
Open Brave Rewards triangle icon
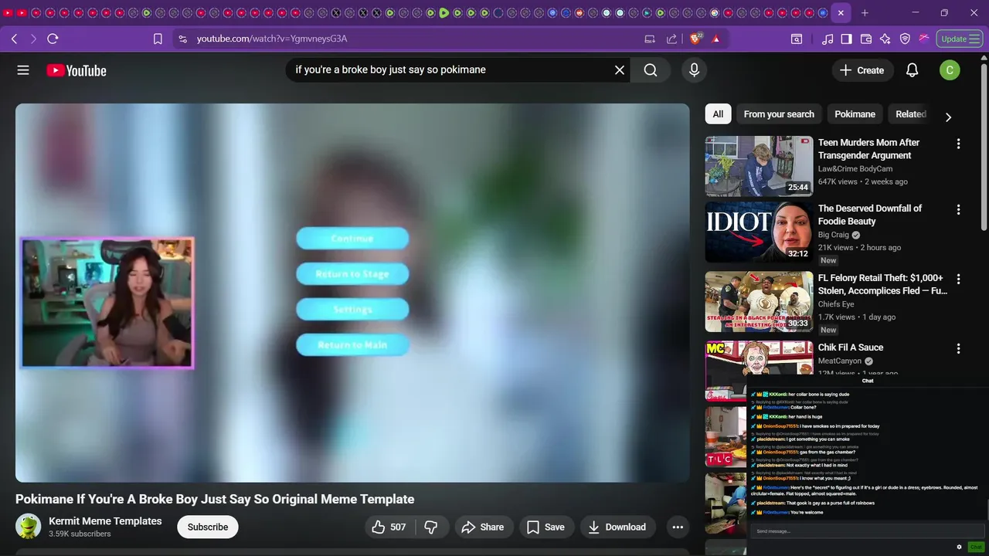(x=716, y=39)
